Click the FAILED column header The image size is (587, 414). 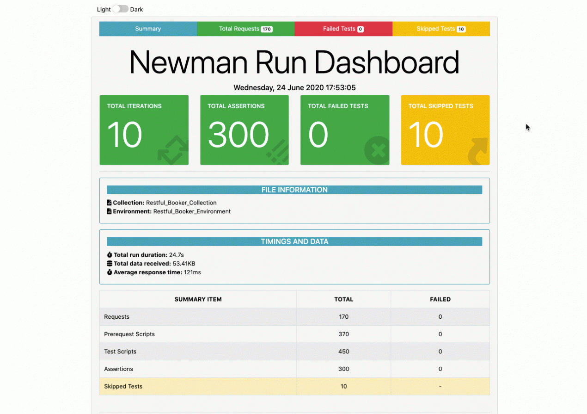click(440, 299)
